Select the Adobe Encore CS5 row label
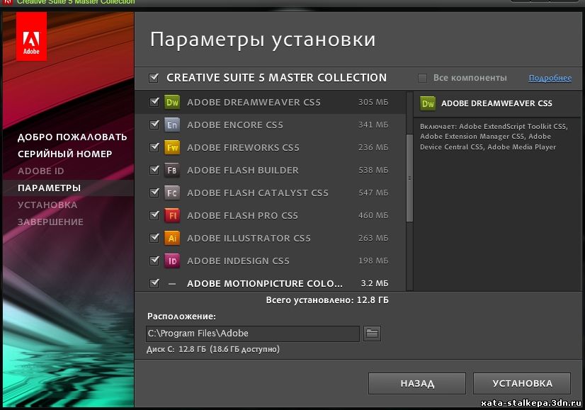The width and height of the screenshot is (585, 410). pyautogui.click(x=235, y=125)
